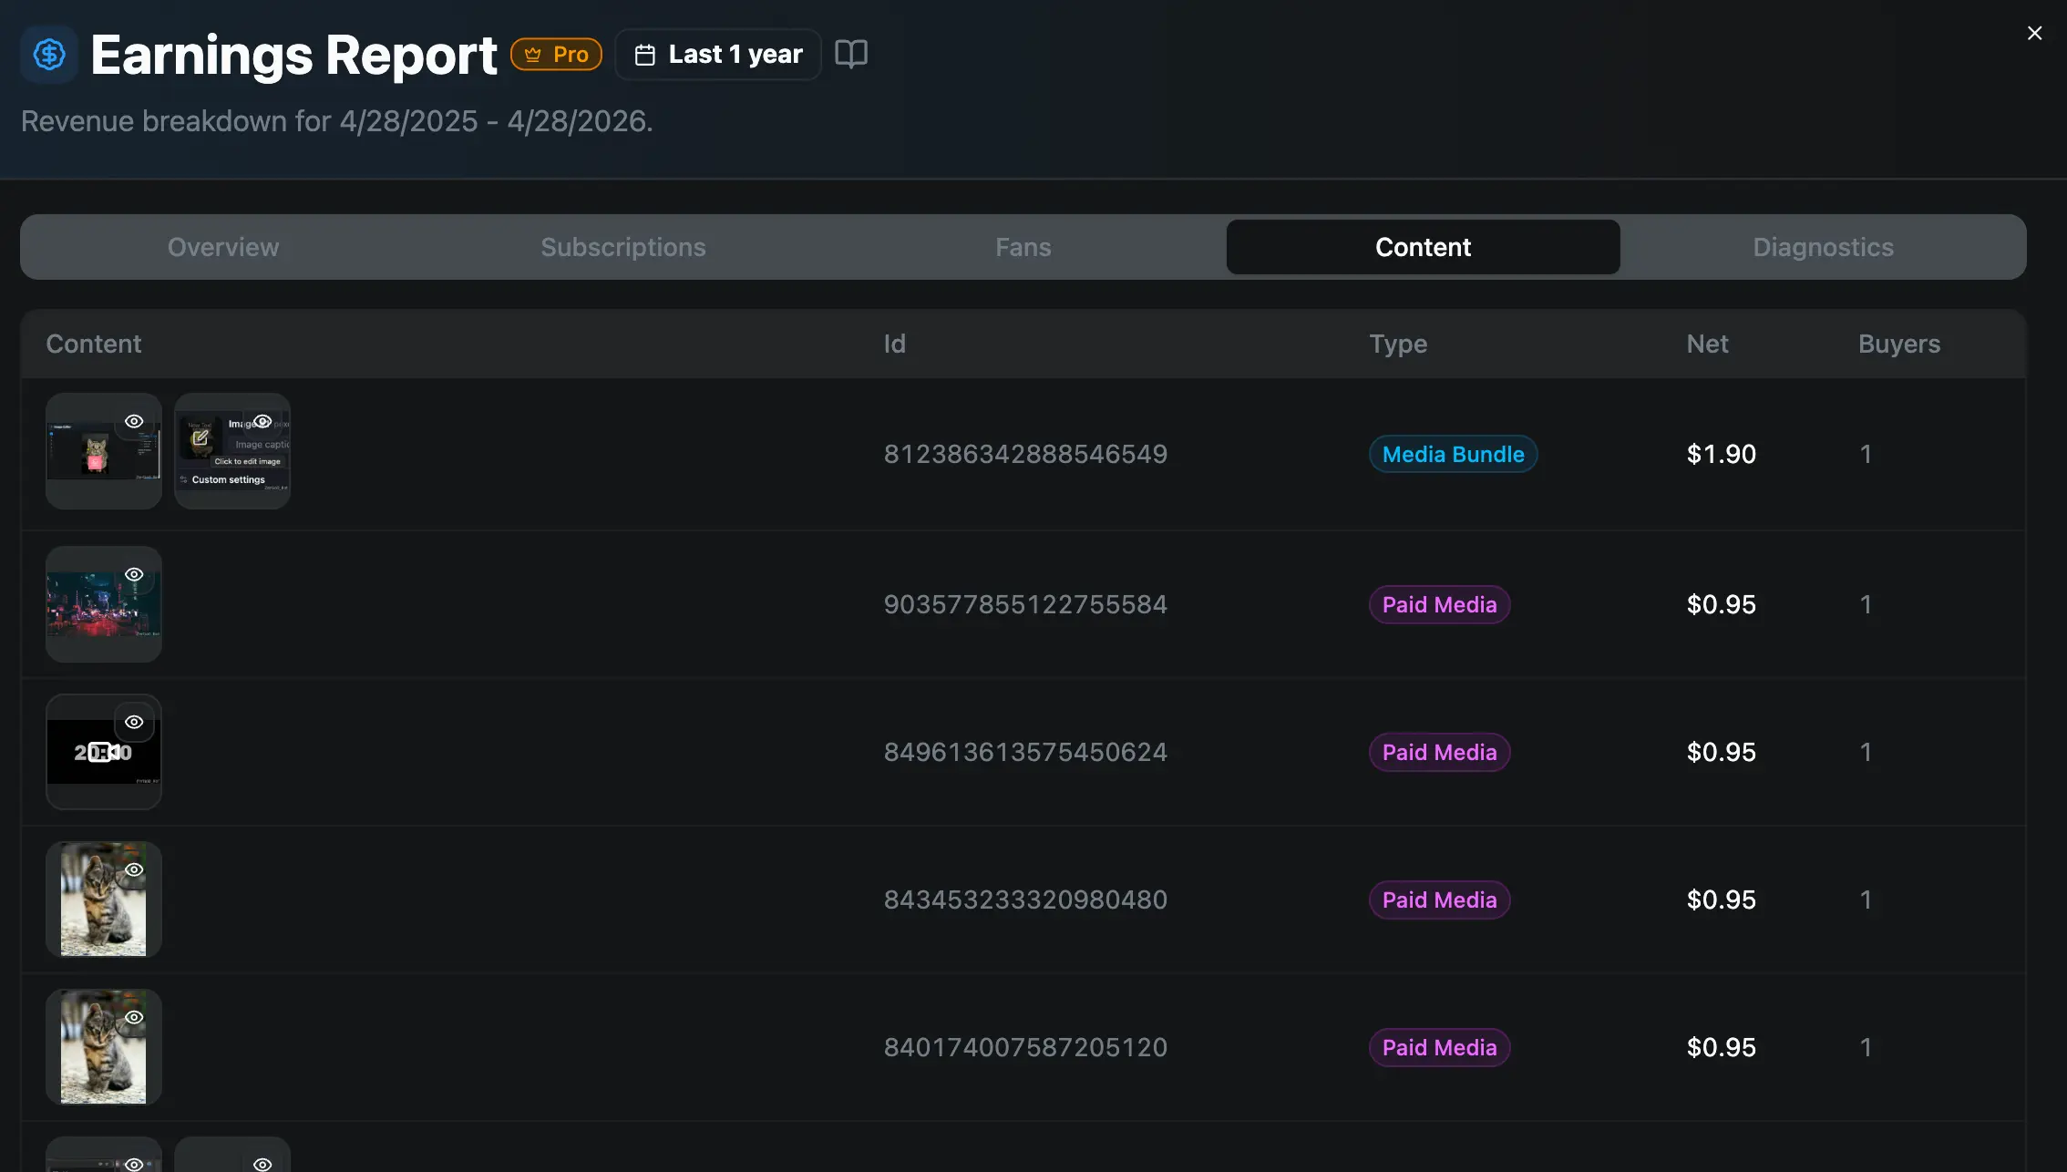2067x1172 pixels.
Task: Sort by the Net column header
Action: tap(1707, 344)
